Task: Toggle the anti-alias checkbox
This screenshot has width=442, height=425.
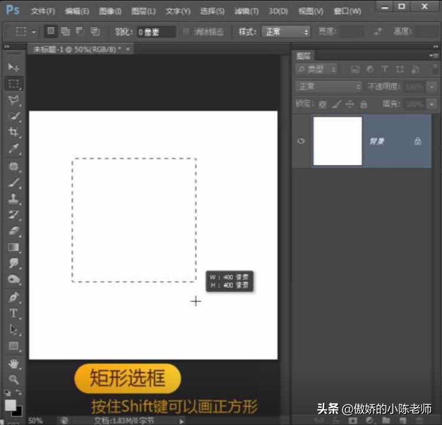Action: [186, 31]
